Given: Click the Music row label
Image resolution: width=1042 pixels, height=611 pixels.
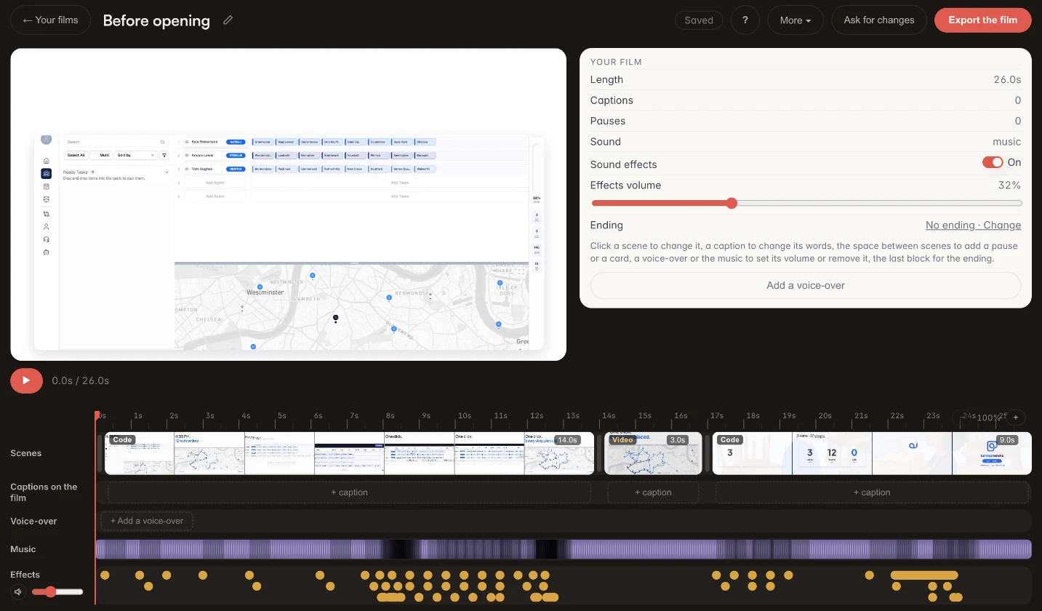Looking at the screenshot, I should [x=23, y=549].
